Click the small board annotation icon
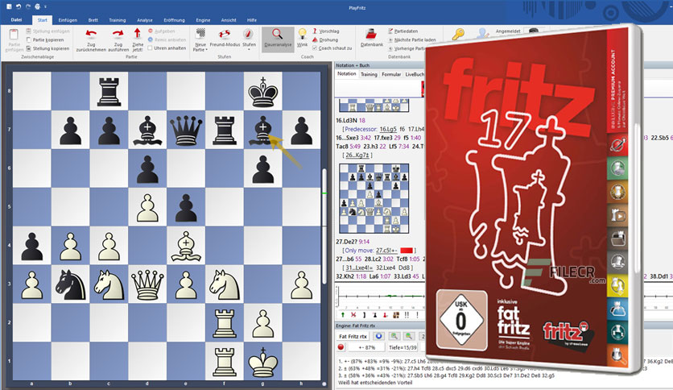 pyautogui.click(x=396, y=315)
